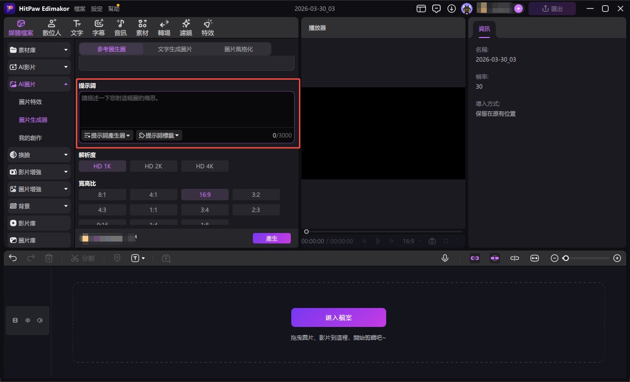The image size is (630, 382).
Task: Take a snapshot with the camera icon
Action: coord(432,241)
